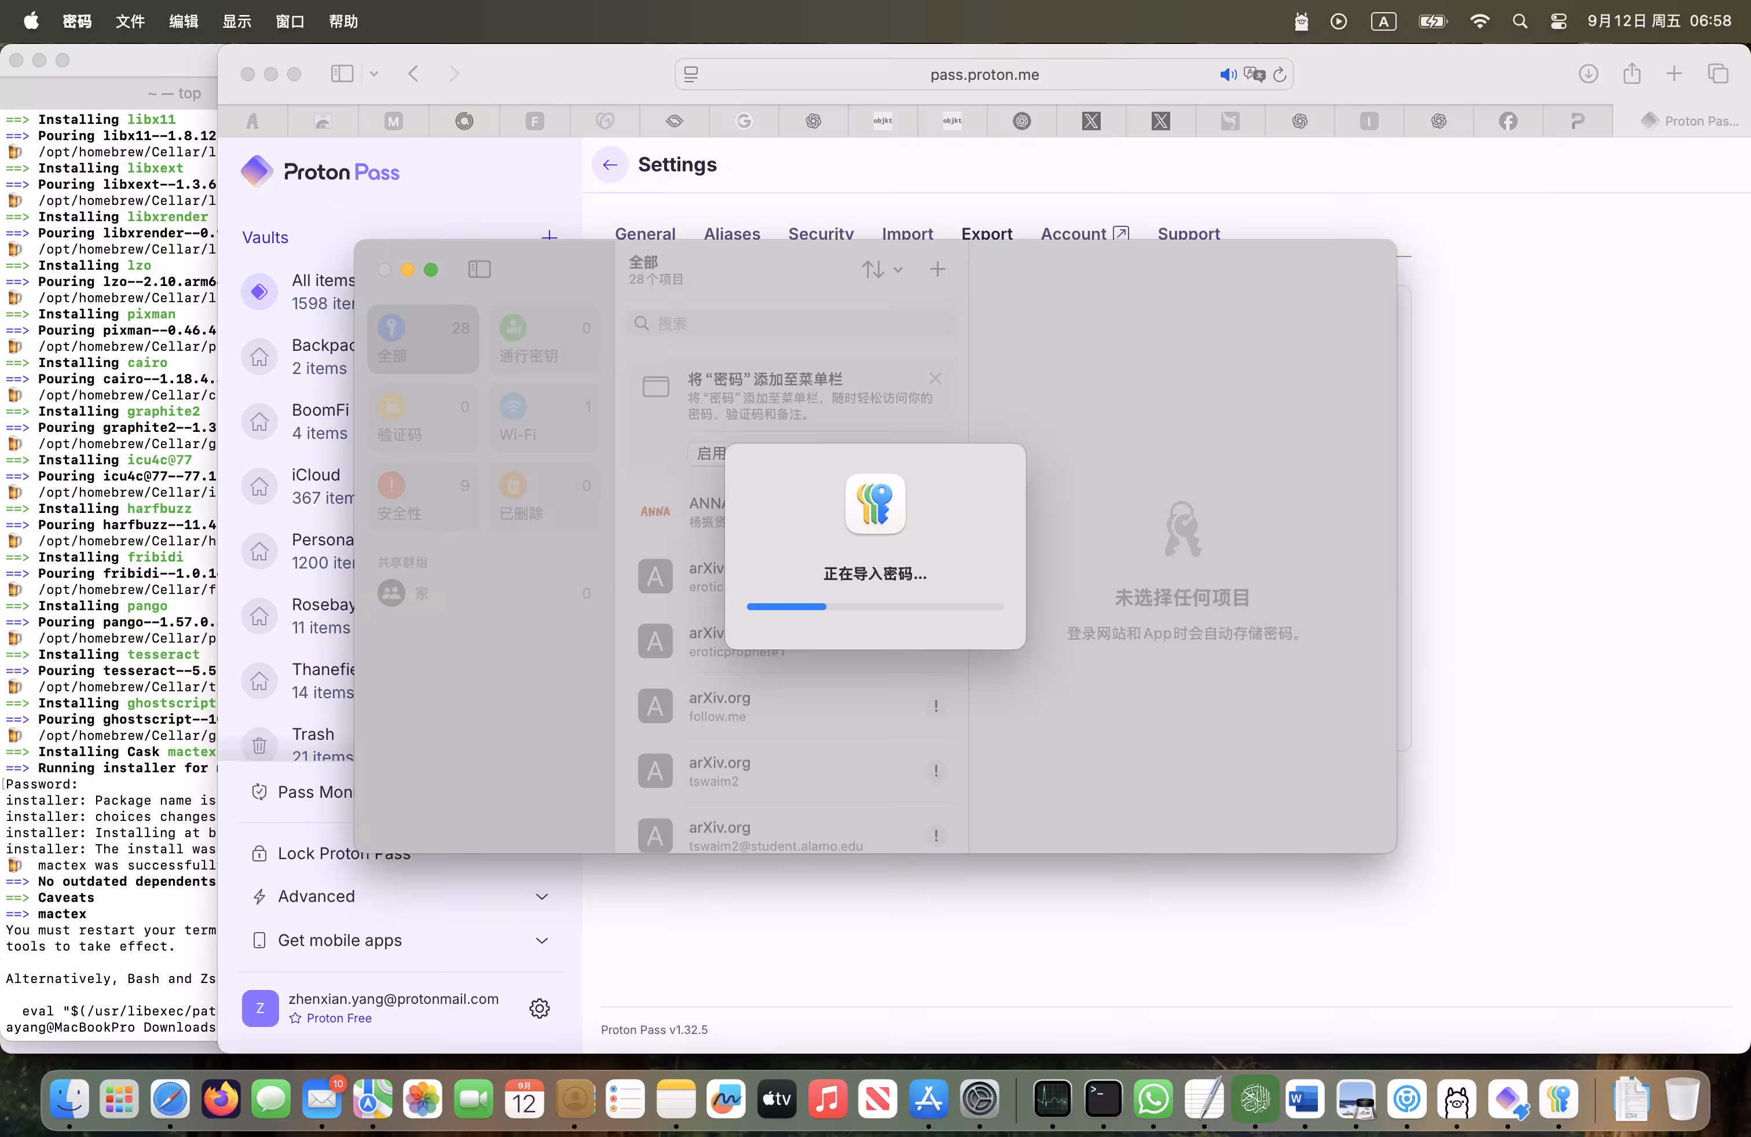Viewport: 1751px width, 1137px height.
Task: Open Safari downloads icon
Action: point(1588,74)
